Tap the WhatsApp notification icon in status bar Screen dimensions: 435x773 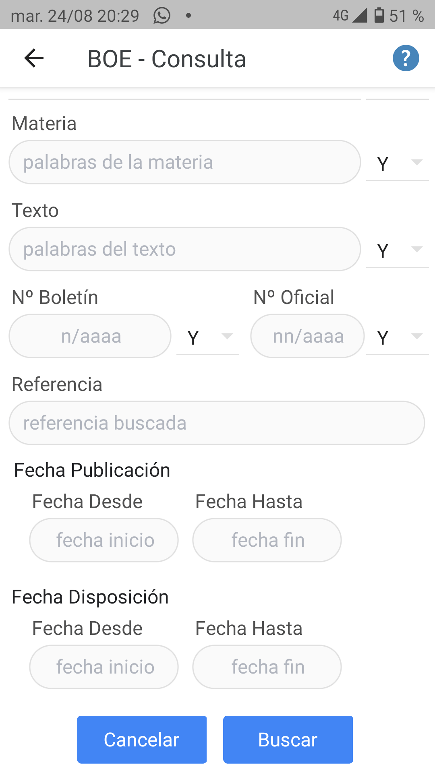tap(162, 16)
